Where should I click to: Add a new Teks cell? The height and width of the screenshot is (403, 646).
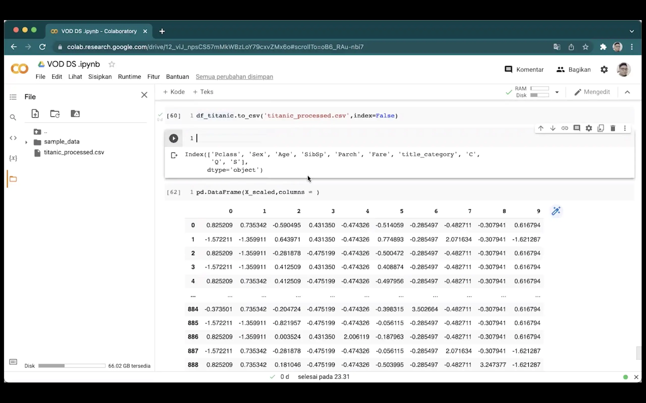point(203,92)
